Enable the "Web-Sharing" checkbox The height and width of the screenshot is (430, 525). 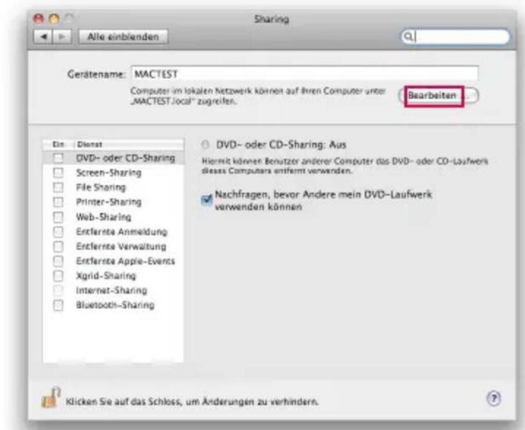(x=58, y=217)
